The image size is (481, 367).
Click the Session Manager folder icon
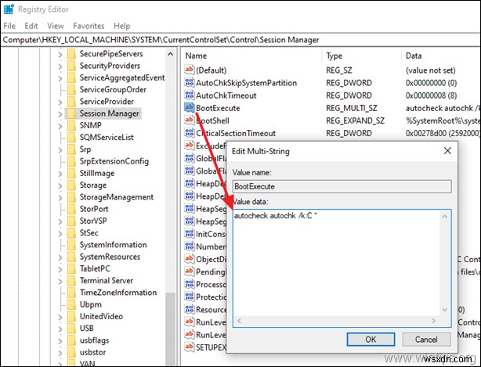[71, 113]
